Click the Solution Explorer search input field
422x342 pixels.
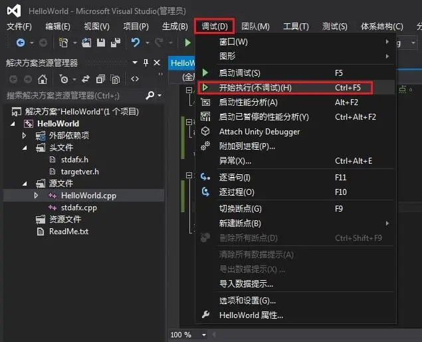[x=74, y=95]
